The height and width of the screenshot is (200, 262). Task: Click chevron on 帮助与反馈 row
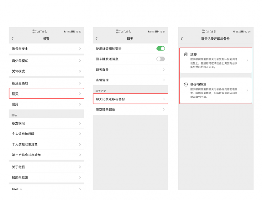click(80, 177)
